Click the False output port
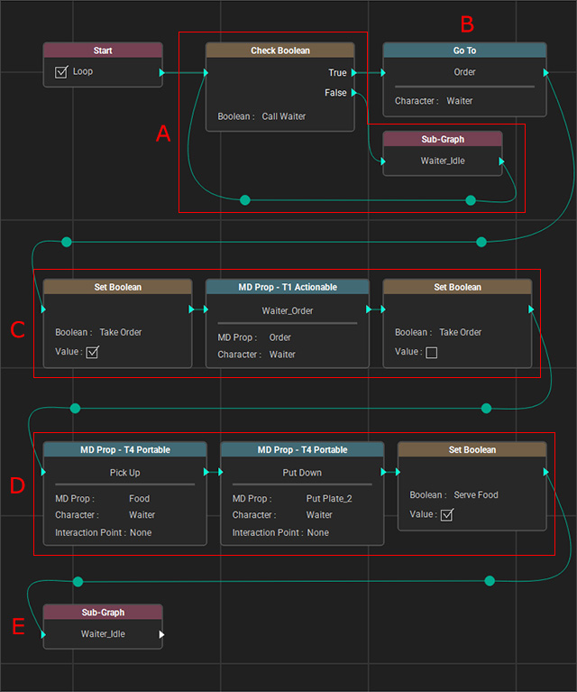The height and width of the screenshot is (692, 577). (x=353, y=93)
